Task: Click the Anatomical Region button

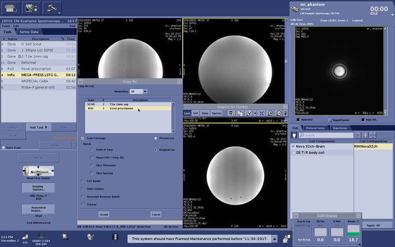Action: (x=39, y=209)
